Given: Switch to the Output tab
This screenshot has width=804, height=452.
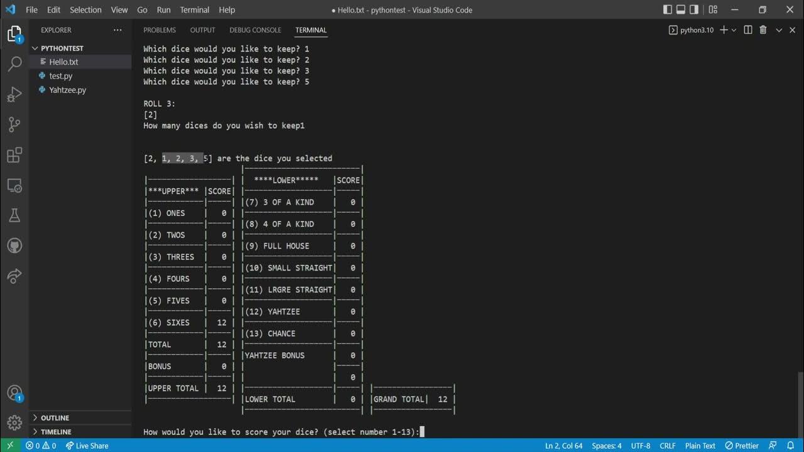Looking at the screenshot, I should [203, 30].
